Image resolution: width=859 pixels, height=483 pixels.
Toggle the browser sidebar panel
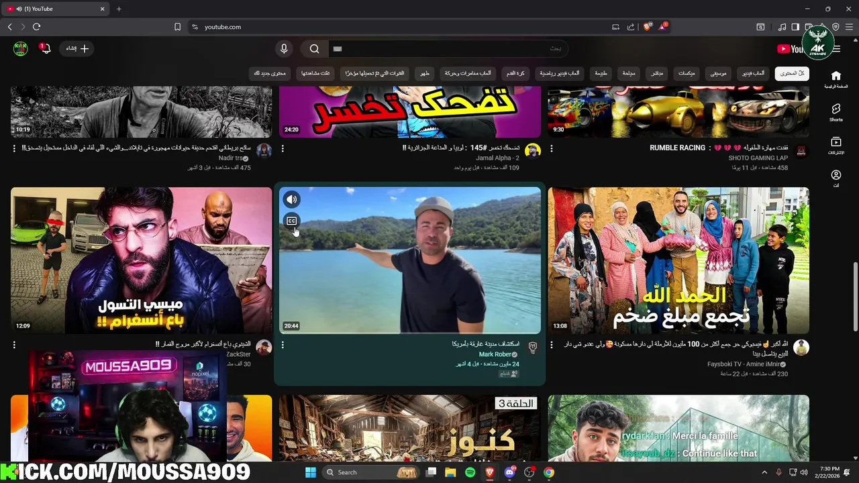pyautogui.click(x=795, y=27)
